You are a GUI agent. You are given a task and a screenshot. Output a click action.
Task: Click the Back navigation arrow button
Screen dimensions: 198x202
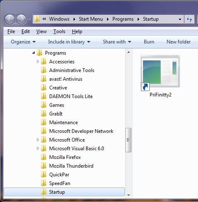tap(10, 19)
